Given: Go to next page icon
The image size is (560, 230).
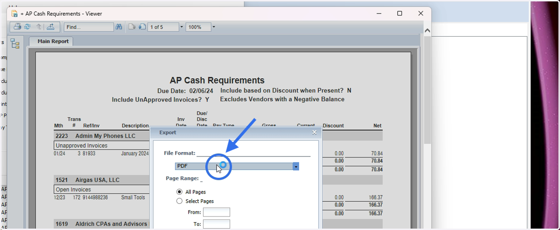Looking at the screenshot, I should pyautogui.click(x=142, y=27).
